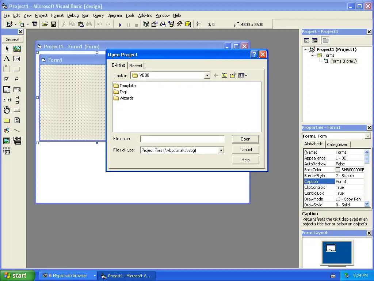Select the Wizards folder in file list
This screenshot has width=374, height=281.
pos(123,98)
